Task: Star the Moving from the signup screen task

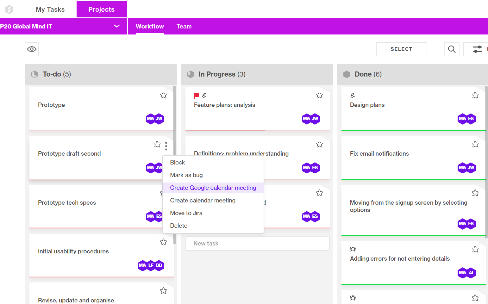Action: 475,193
